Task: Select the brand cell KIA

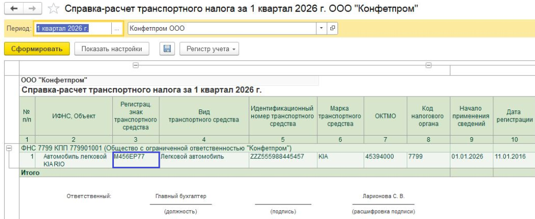Action: 341,160
